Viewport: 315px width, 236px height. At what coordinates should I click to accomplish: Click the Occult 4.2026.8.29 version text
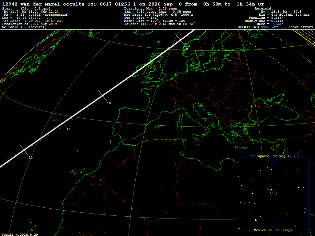(20, 234)
